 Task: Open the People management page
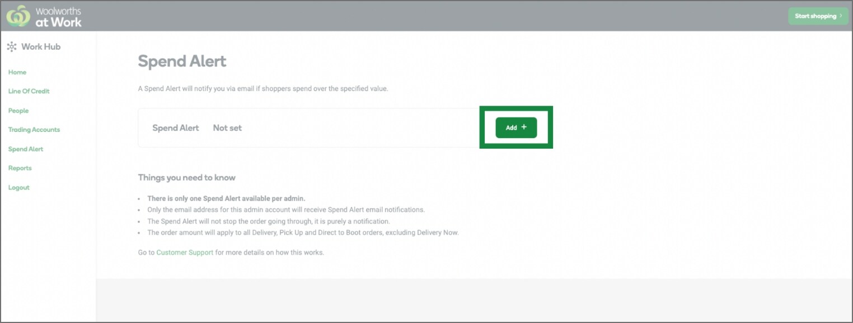[x=18, y=111]
